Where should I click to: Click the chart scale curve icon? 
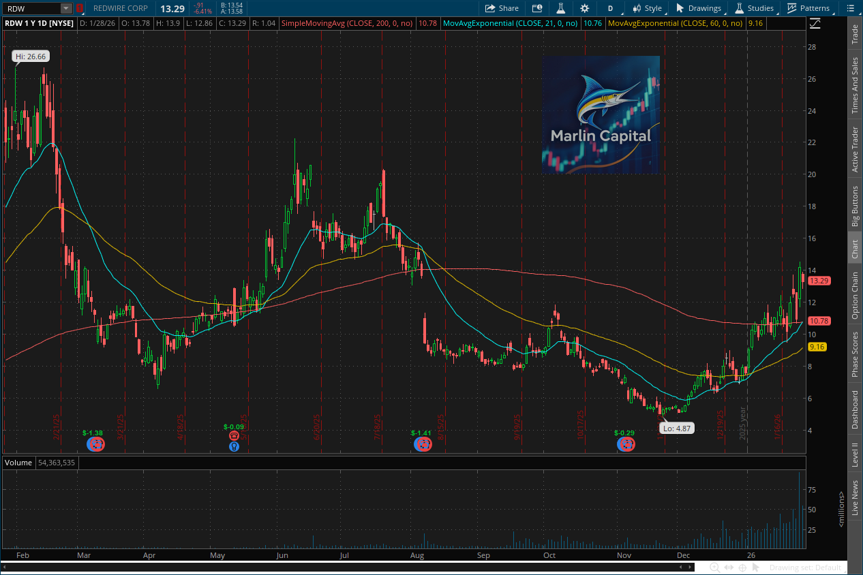(815, 23)
